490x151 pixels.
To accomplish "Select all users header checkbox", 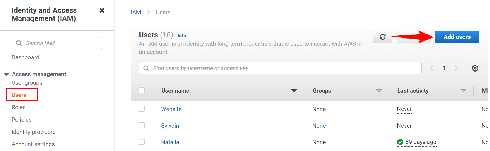I will (142, 90).
